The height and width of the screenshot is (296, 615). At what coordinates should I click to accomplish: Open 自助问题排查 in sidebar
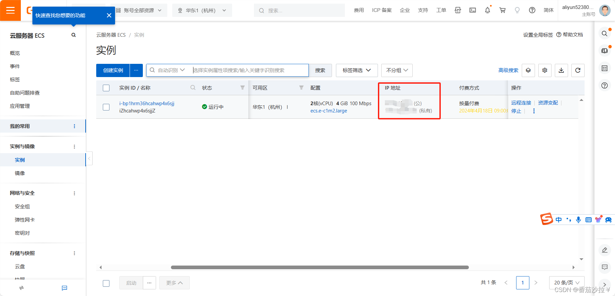pos(25,93)
